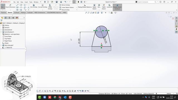Click the Rebuild traffic light icon
The width and height of the screenshot is (178, 100).
pos(78,2)
